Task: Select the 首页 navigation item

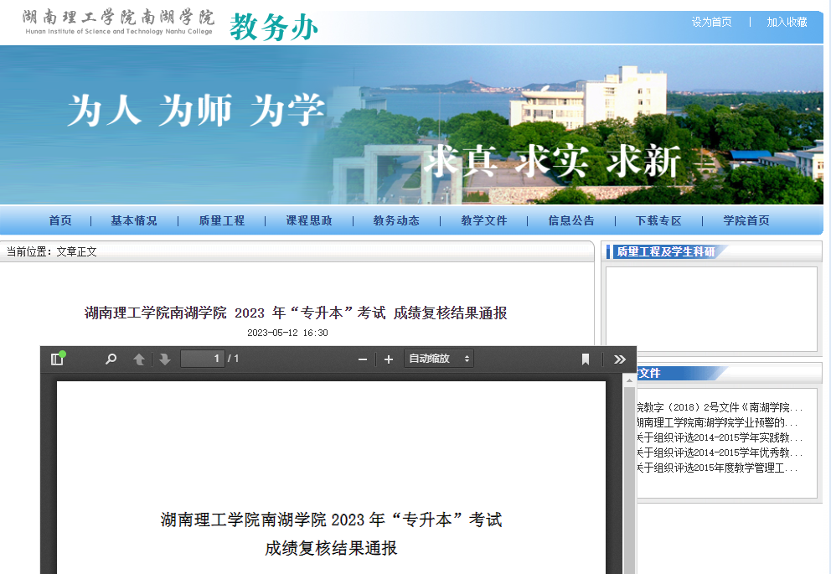Action: [59, 220]
